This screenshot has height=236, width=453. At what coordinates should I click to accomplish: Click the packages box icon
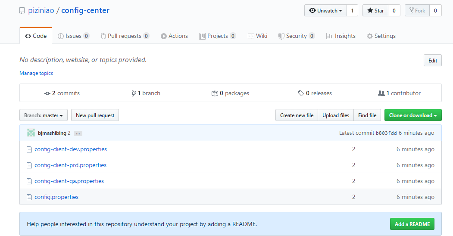click(x=215, y=93)
